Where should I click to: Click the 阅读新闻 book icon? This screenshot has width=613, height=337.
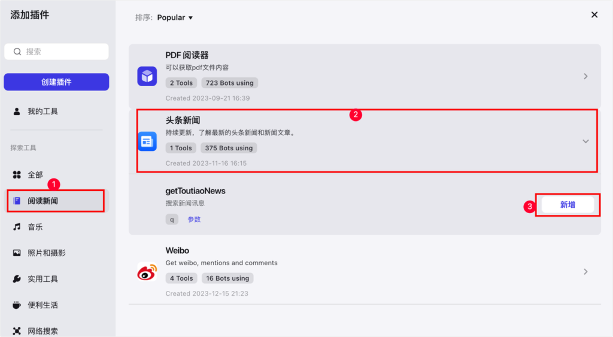coord(17,201)
